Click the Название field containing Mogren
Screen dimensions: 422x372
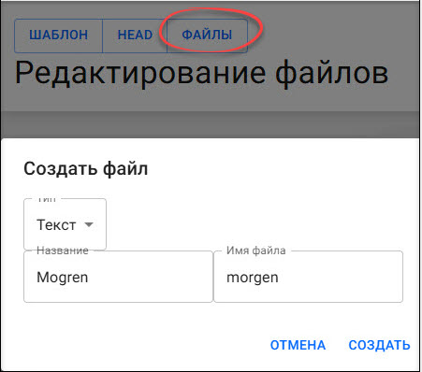tap(118, 277)
